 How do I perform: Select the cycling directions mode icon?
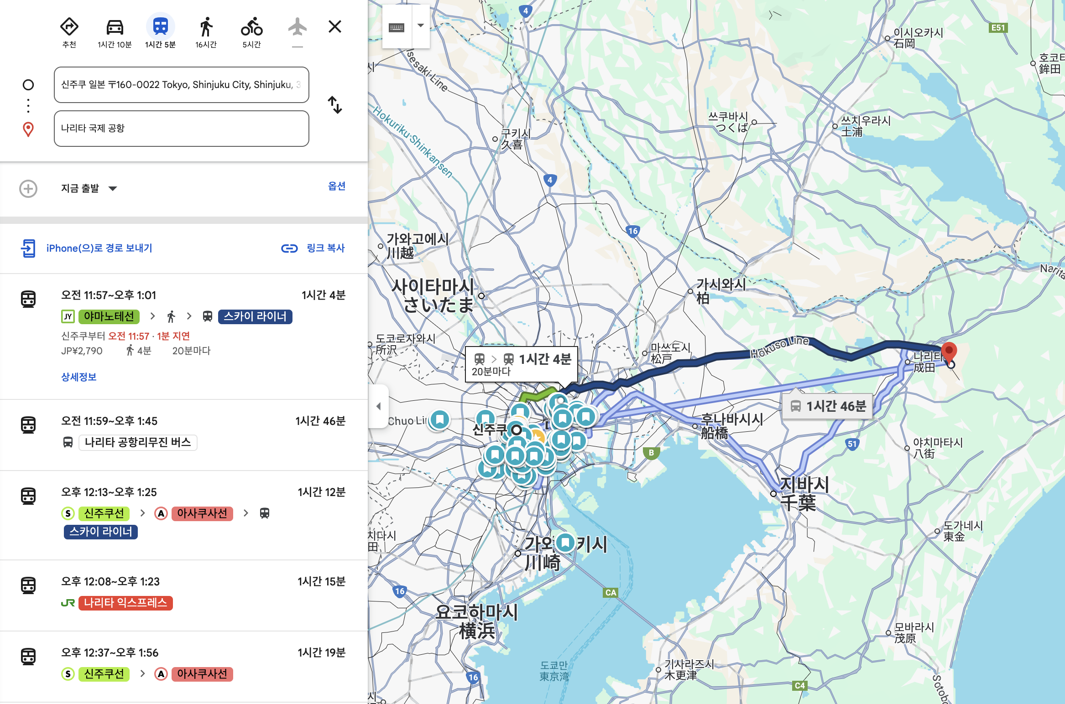pyautogui.click(x=252, y=27)
